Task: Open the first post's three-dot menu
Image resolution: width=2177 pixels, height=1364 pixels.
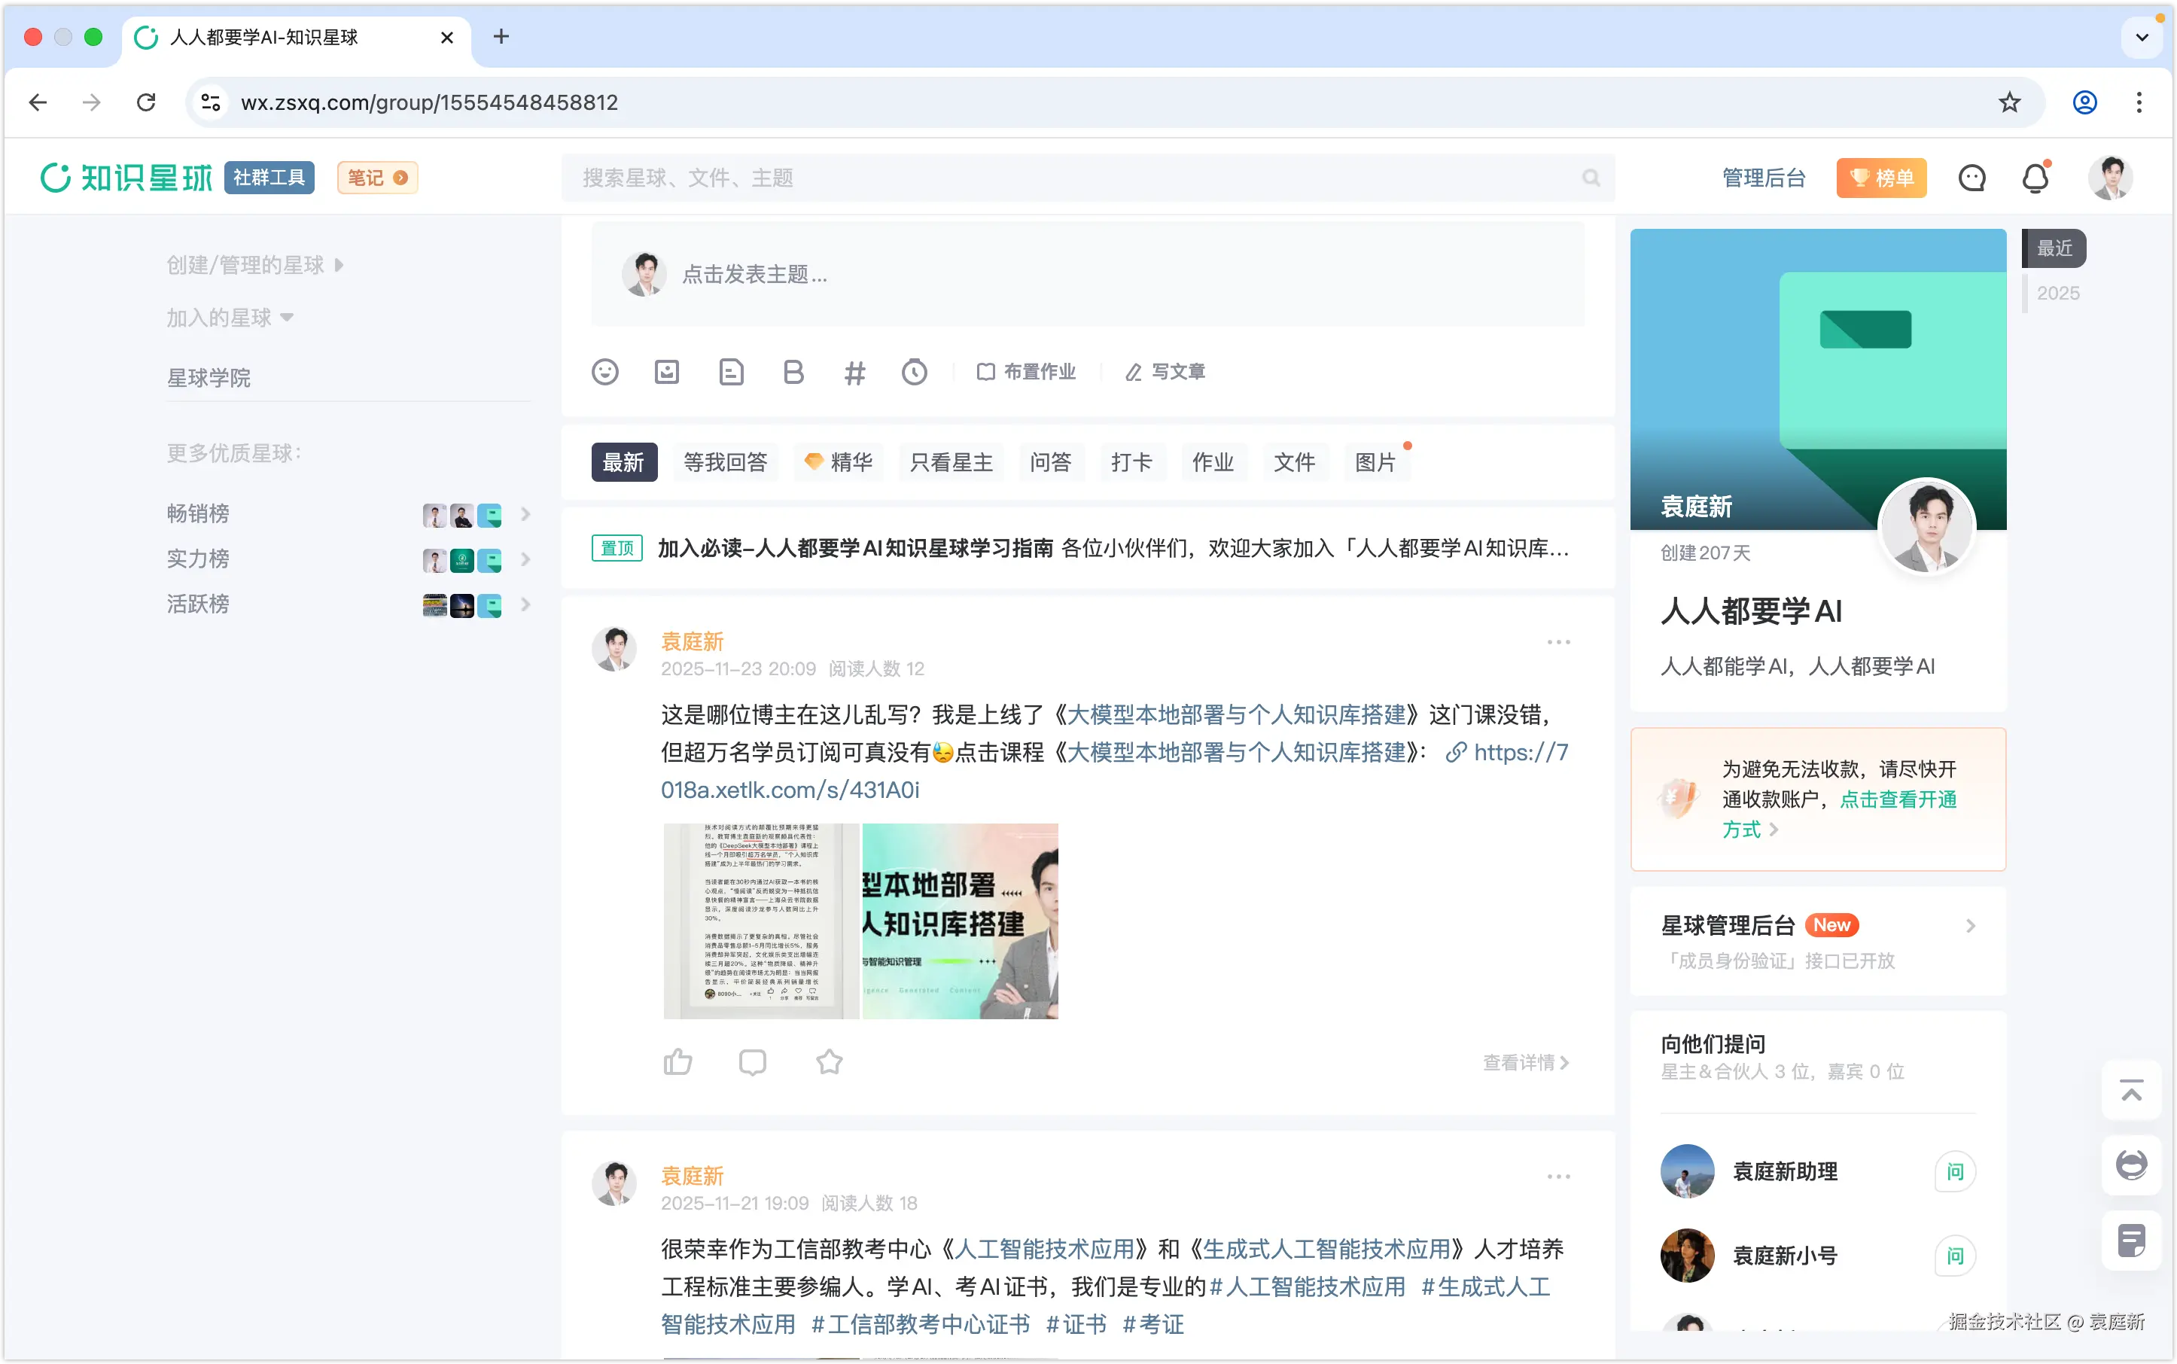Action: tap(1558, 642)
